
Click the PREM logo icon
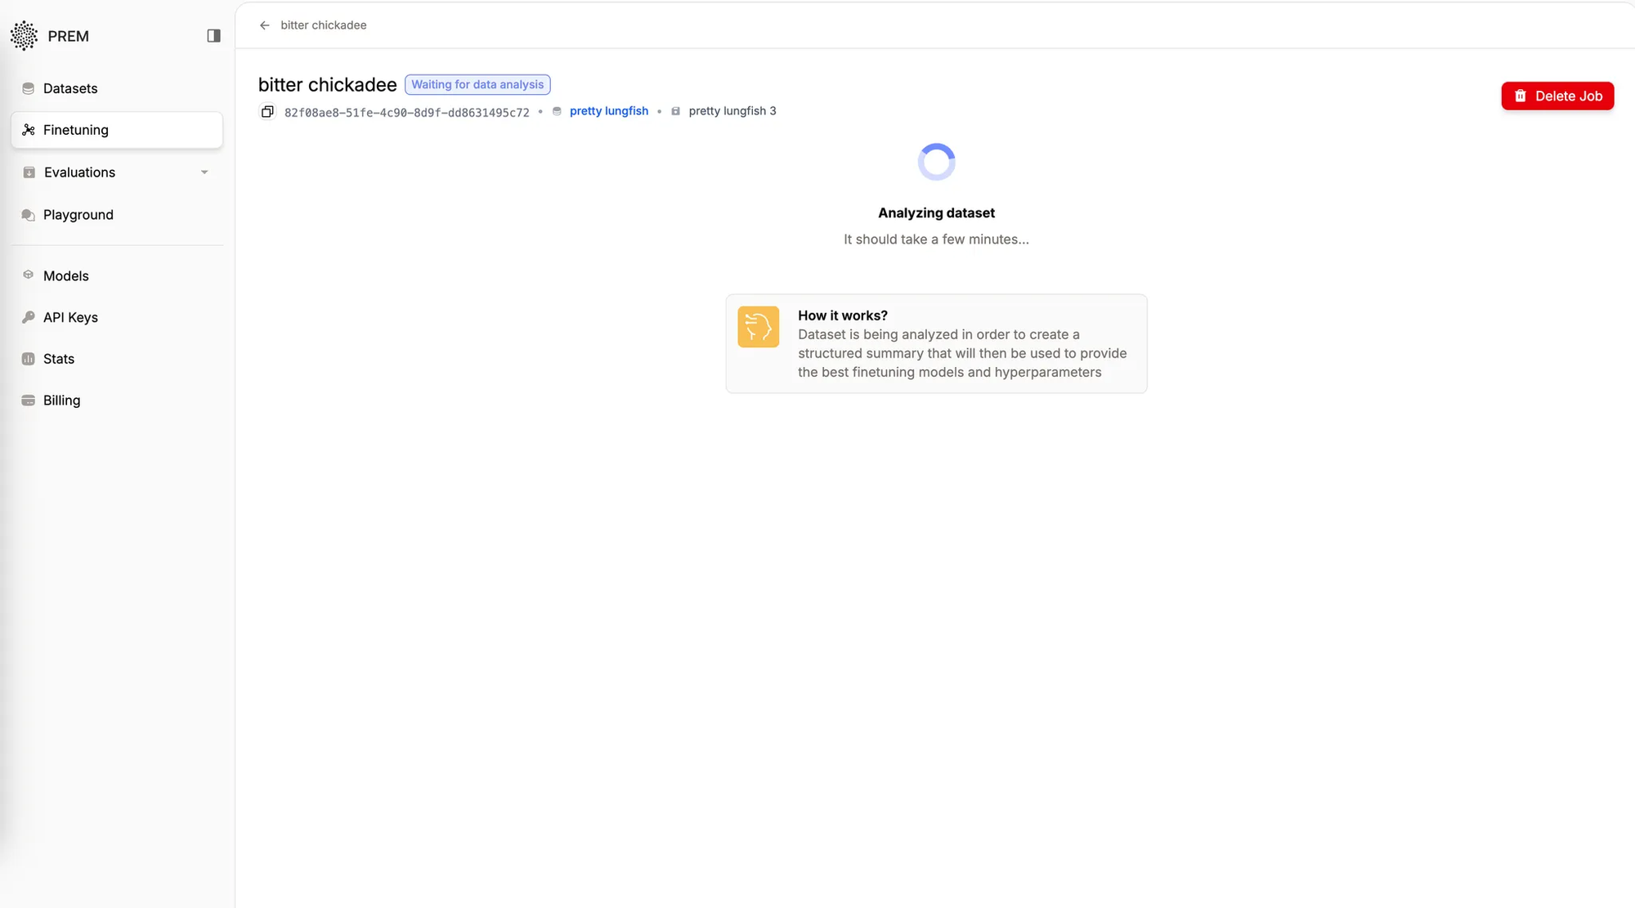25,36
